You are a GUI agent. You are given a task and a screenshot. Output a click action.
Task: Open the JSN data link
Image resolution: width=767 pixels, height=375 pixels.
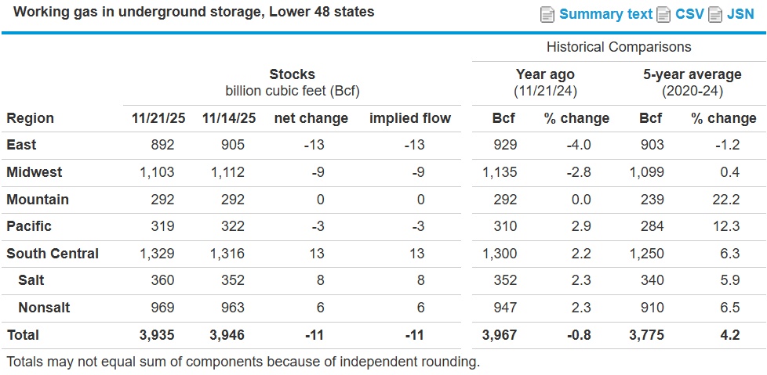(741, 14)
